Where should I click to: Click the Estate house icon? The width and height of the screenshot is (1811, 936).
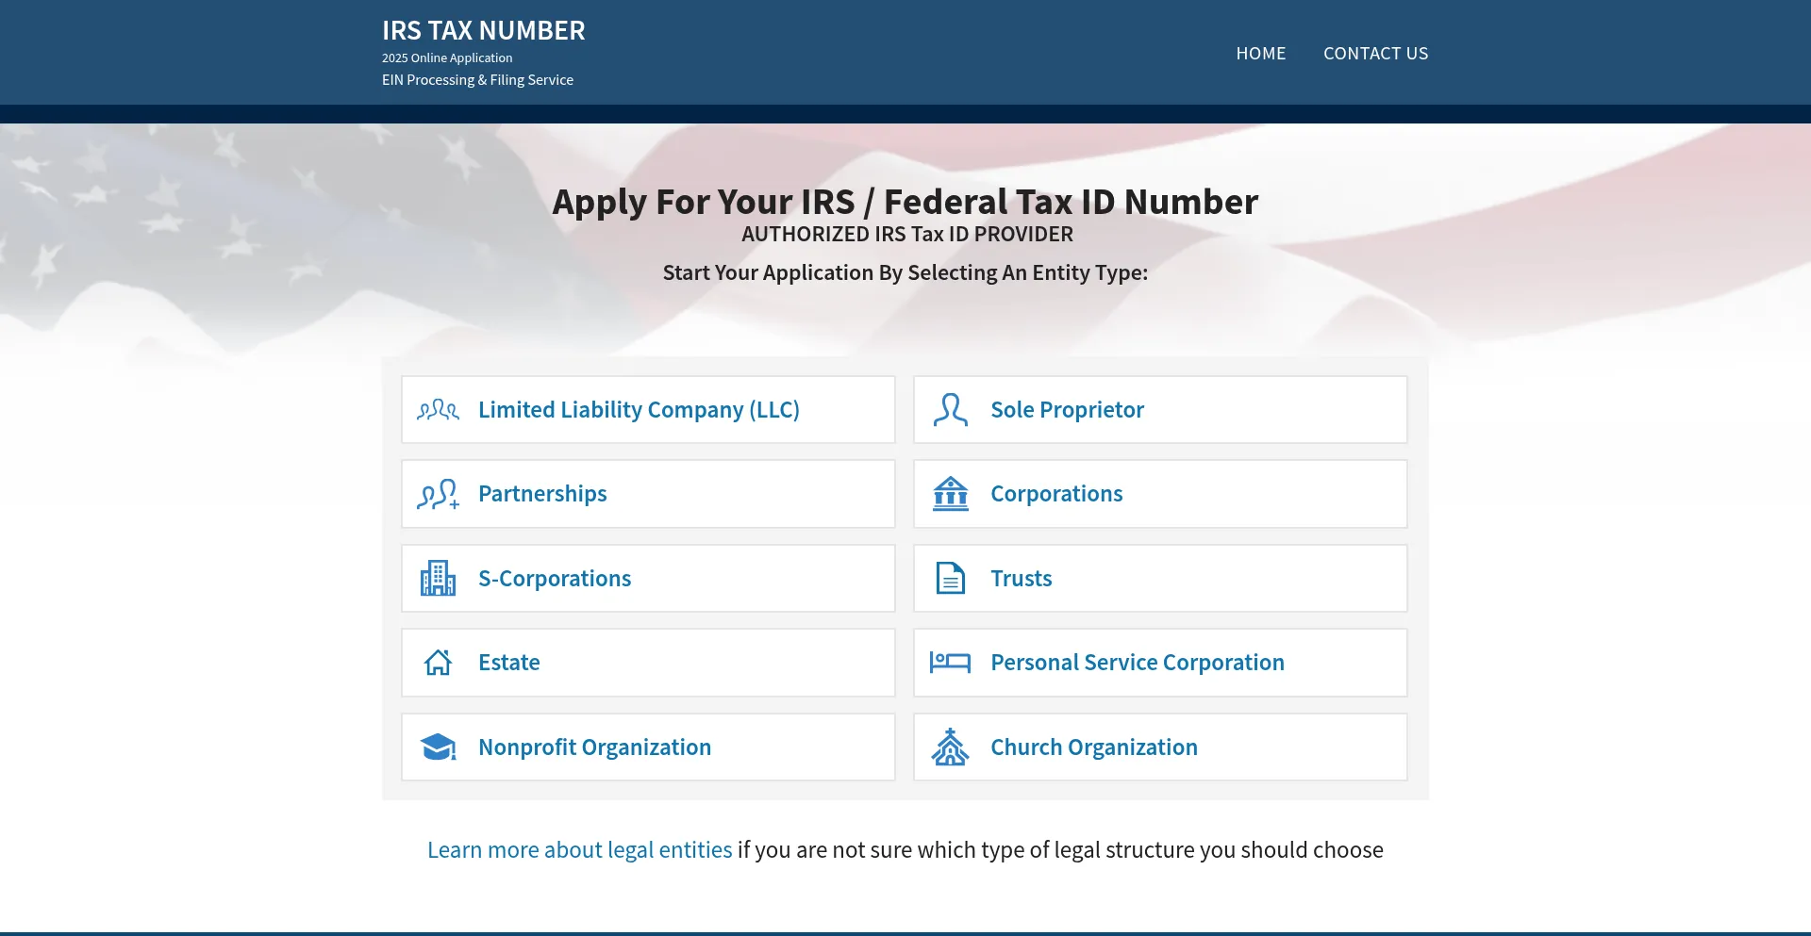[438, 663]
